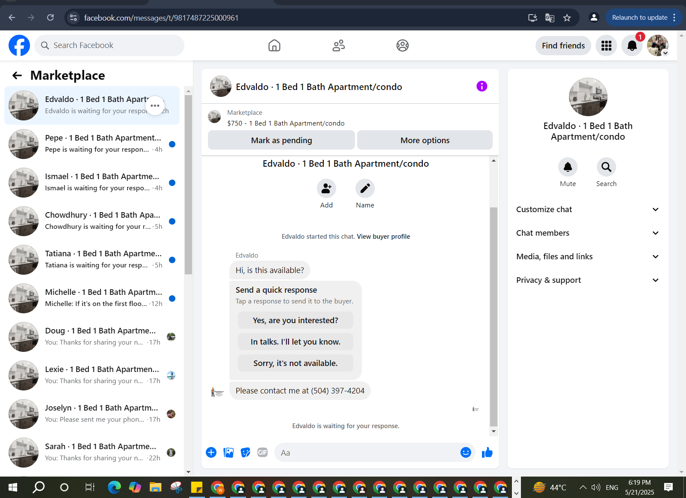Send 'Yes, are you interested?' quick response

coord(295,320)
